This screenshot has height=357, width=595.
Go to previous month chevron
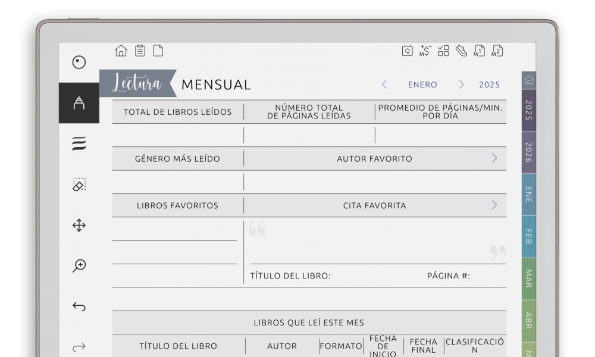[x=384, y=84]
